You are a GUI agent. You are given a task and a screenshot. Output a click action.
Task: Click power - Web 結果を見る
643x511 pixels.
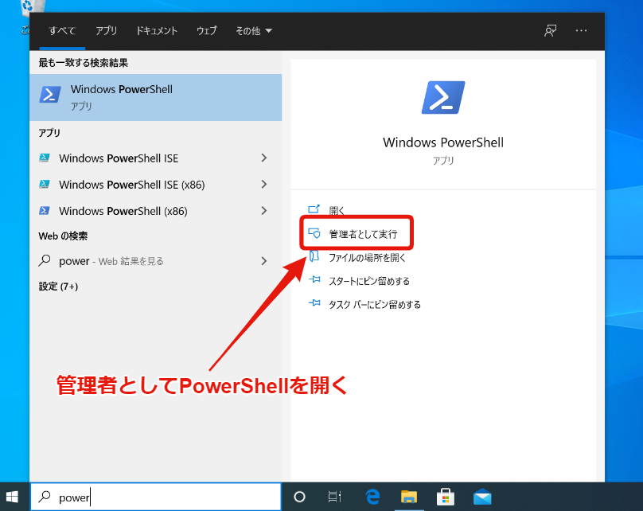[x=155, y=261]
